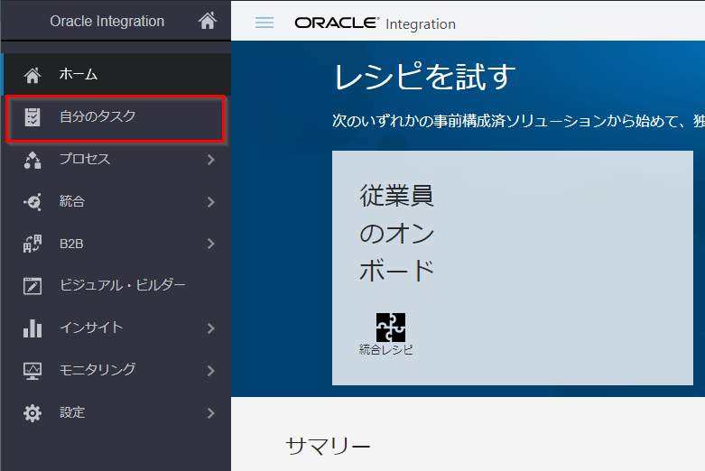Expand the 統合 submenu arrow
705x471 pixels.
(x=210, y=202)
